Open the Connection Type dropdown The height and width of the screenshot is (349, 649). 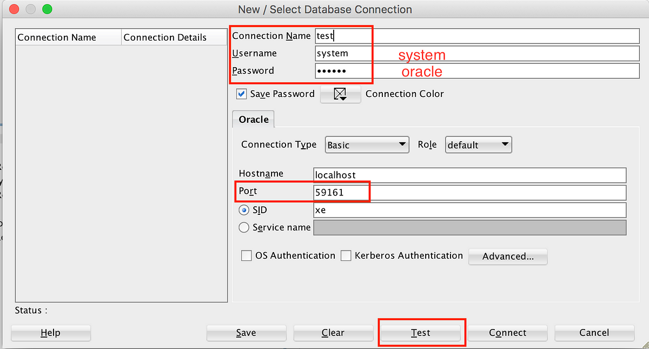tap(367, 144)
